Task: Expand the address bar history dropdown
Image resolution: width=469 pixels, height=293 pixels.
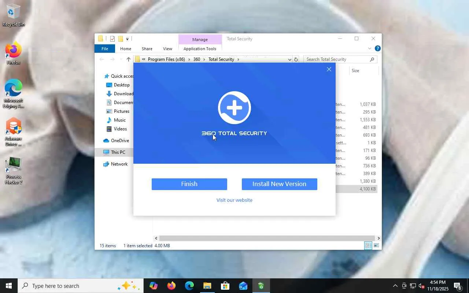Action: coord(289,59)
